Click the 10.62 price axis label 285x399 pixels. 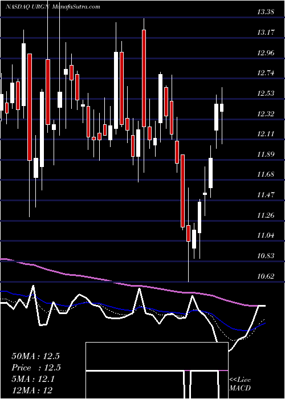[266, 276]
